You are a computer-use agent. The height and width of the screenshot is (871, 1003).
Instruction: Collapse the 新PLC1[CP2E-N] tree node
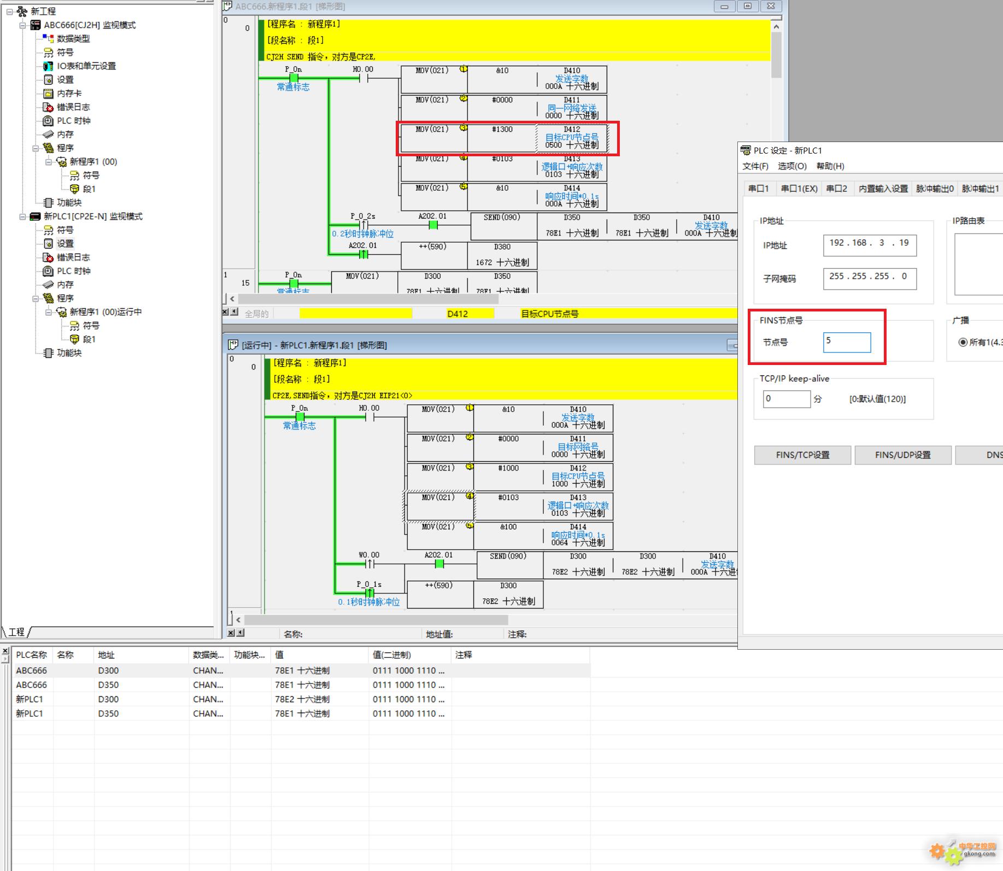(22, 216)
